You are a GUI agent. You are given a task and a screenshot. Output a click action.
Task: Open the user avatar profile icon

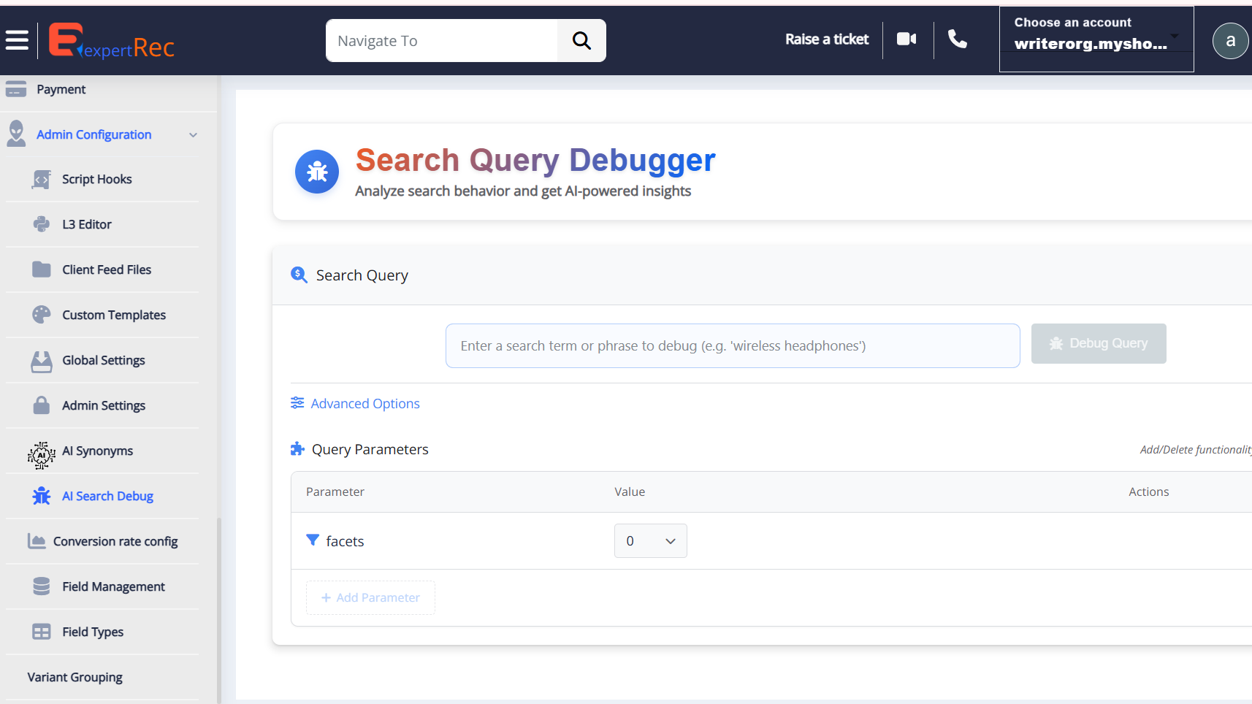(x=1230, y=41)
